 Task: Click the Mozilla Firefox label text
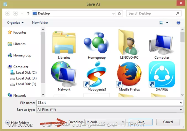129,89
